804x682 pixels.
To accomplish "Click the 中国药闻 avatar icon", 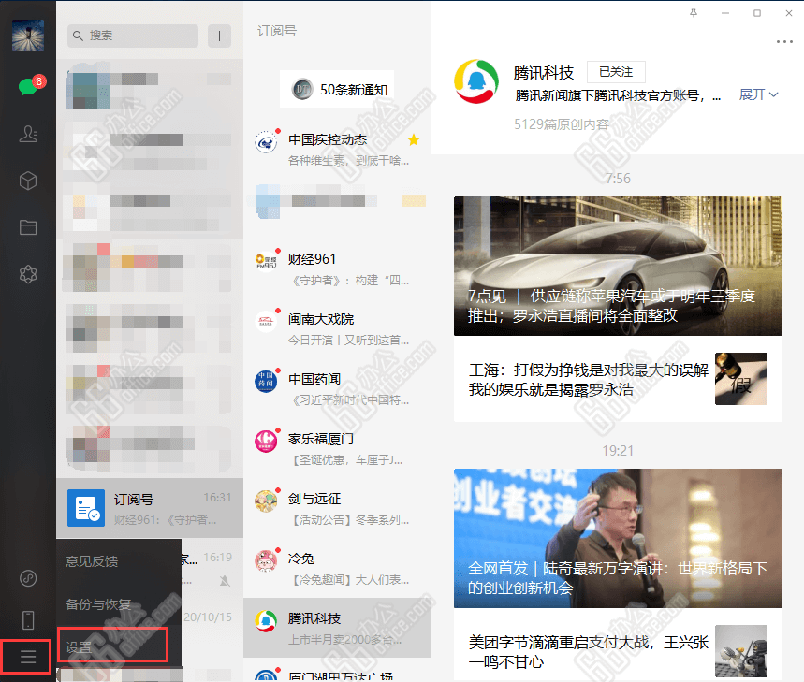I will [x=266, y=381].
